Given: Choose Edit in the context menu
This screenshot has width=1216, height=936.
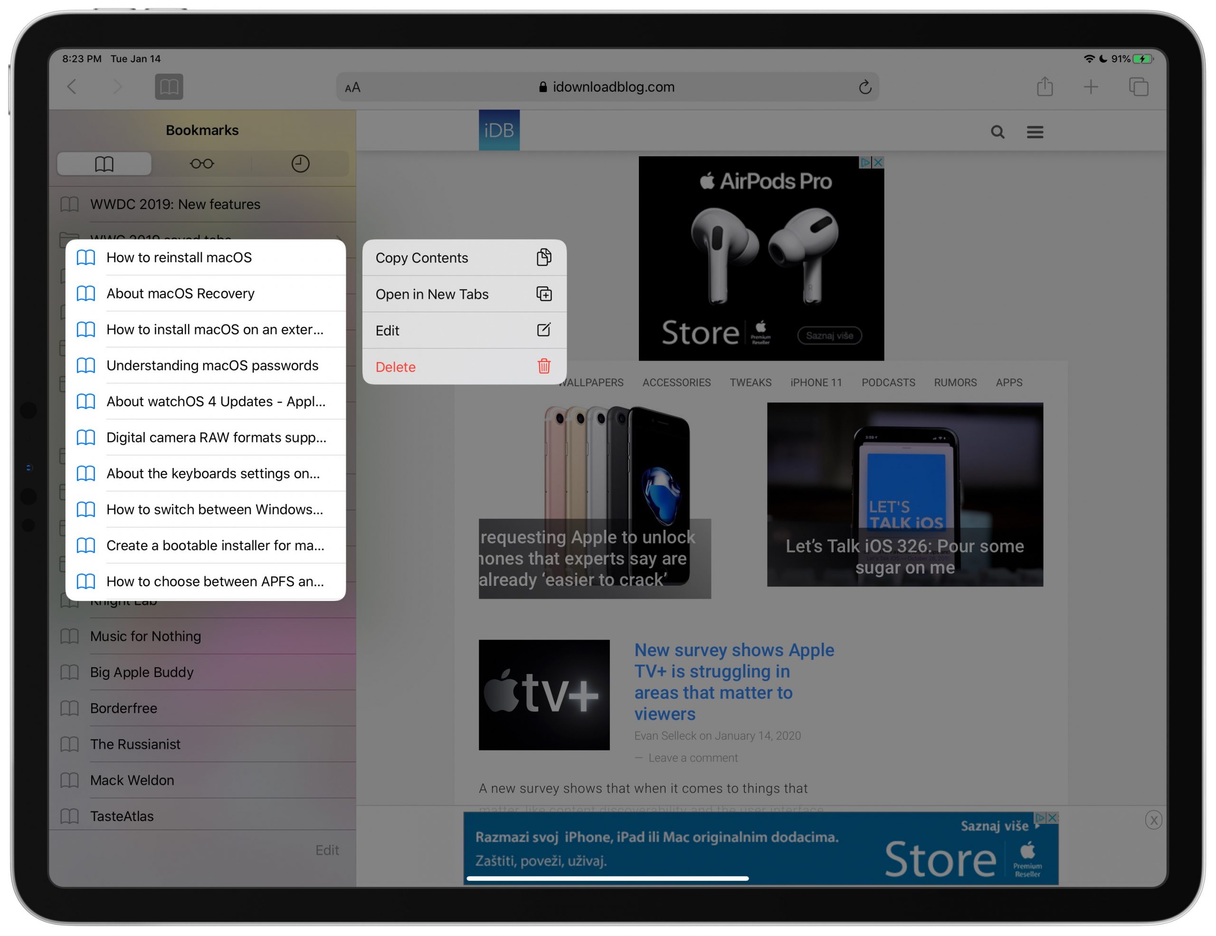Looking at the screenshot, I should (x=465, y=330).
